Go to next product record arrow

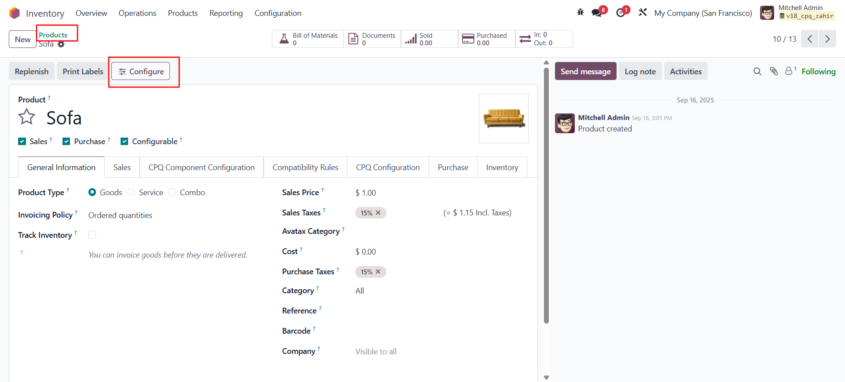(827, 39)
